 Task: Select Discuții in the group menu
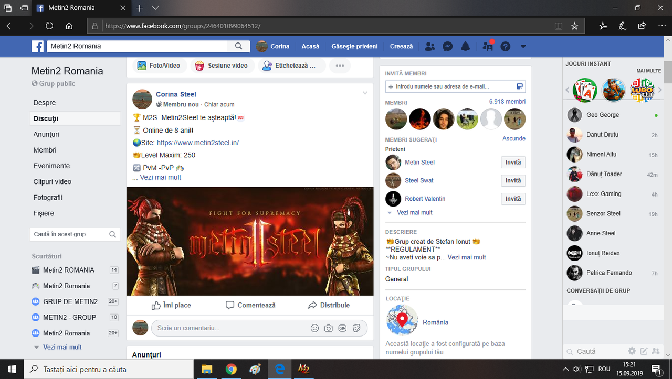75,118
